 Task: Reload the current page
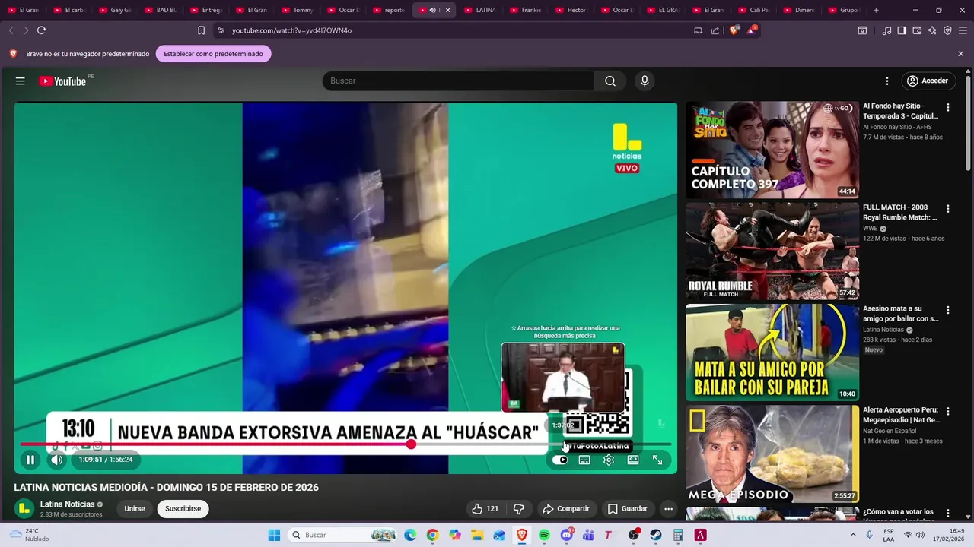(41, 30)
